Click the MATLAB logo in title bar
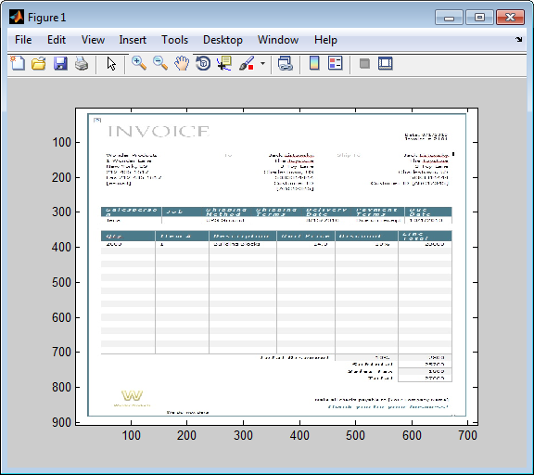Image resolution: width=534 pixels, height=475 pixels. point(17,17)
